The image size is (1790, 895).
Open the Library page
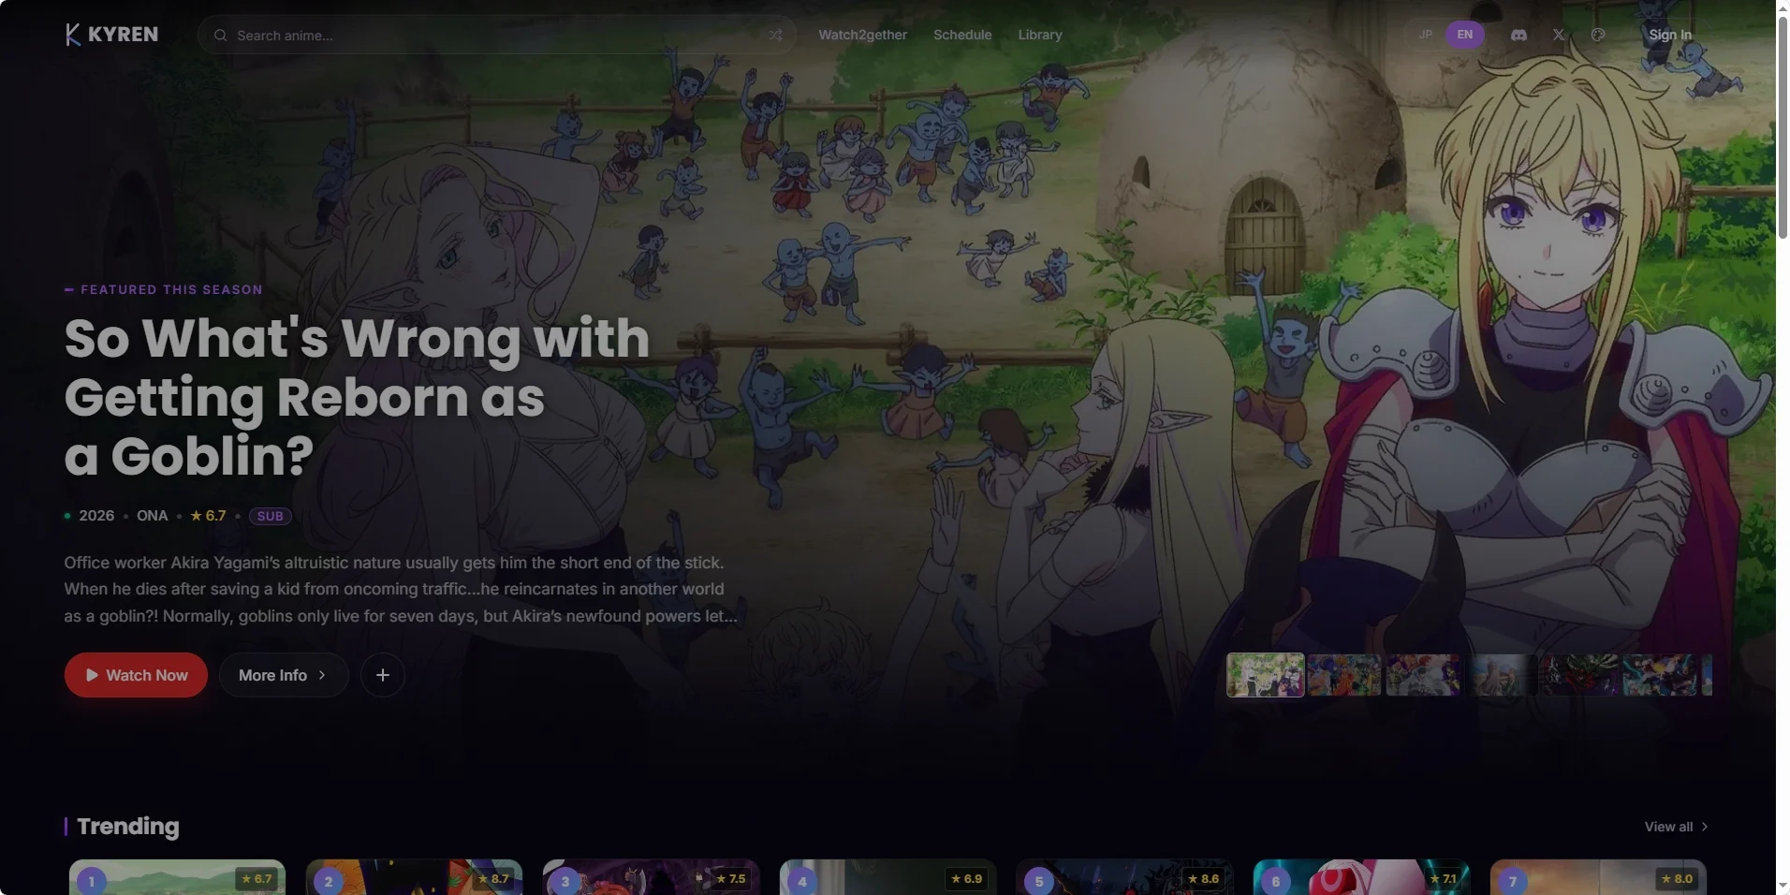click(1040, 35)
